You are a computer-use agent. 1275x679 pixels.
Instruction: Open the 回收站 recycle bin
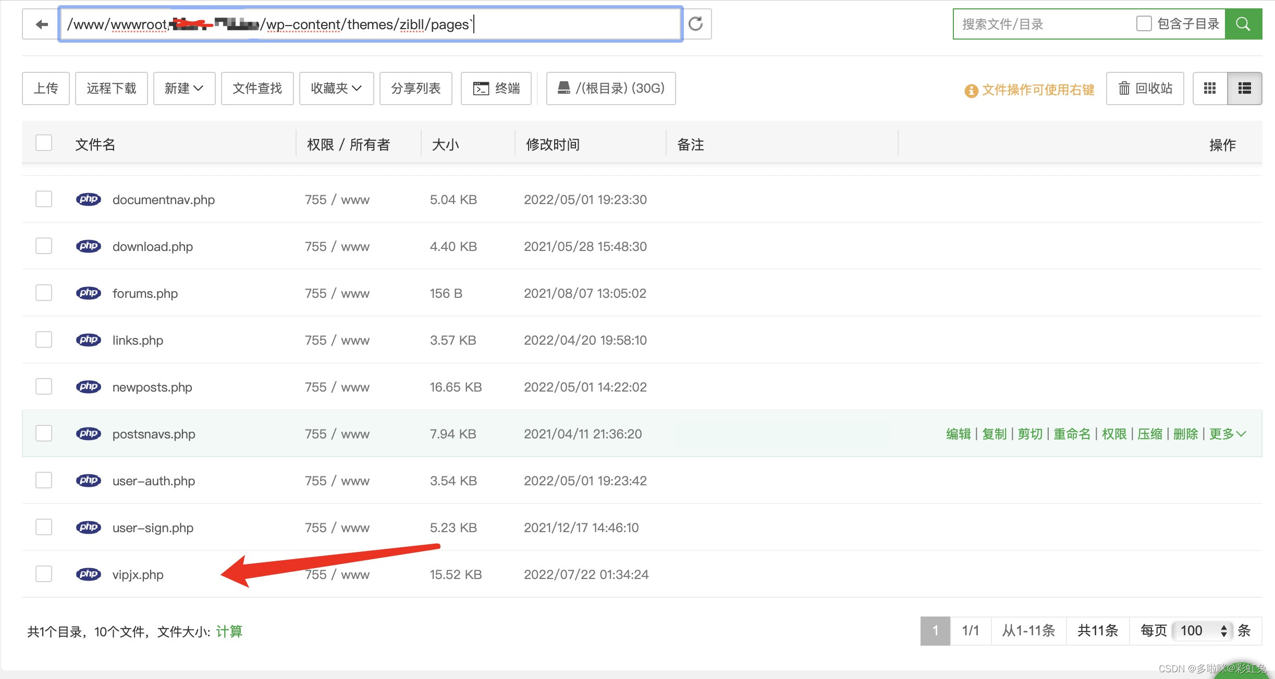point(1145,89)
